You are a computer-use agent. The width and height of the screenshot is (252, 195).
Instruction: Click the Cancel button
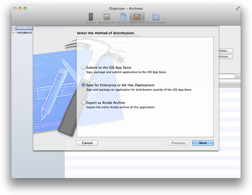(87, 143)
